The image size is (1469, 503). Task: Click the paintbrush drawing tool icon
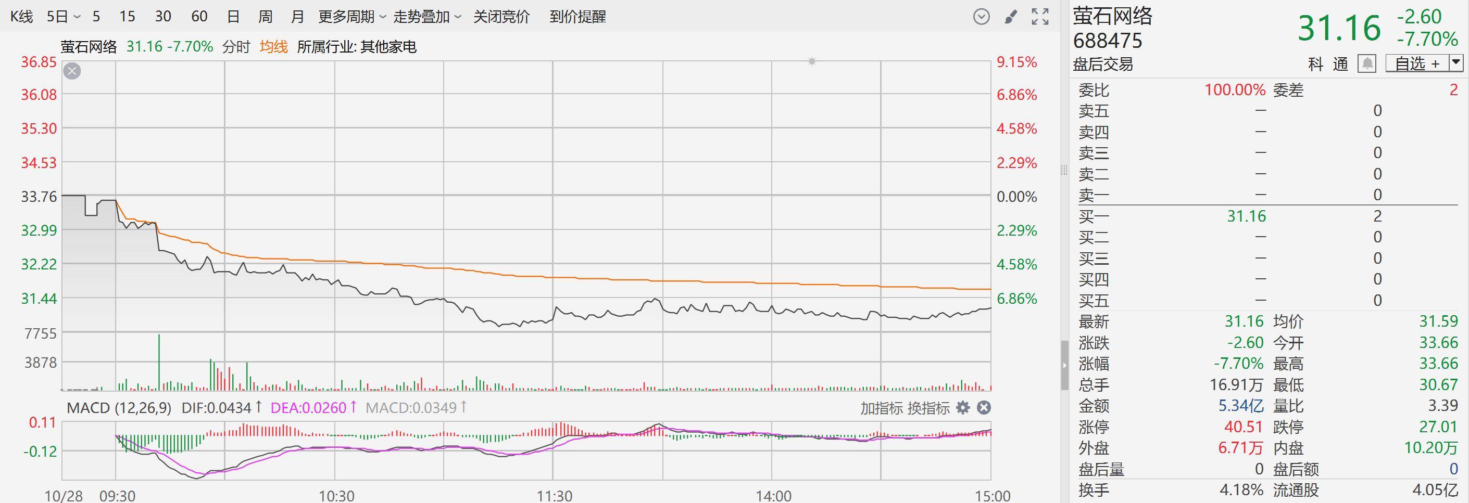(1011, 17)
